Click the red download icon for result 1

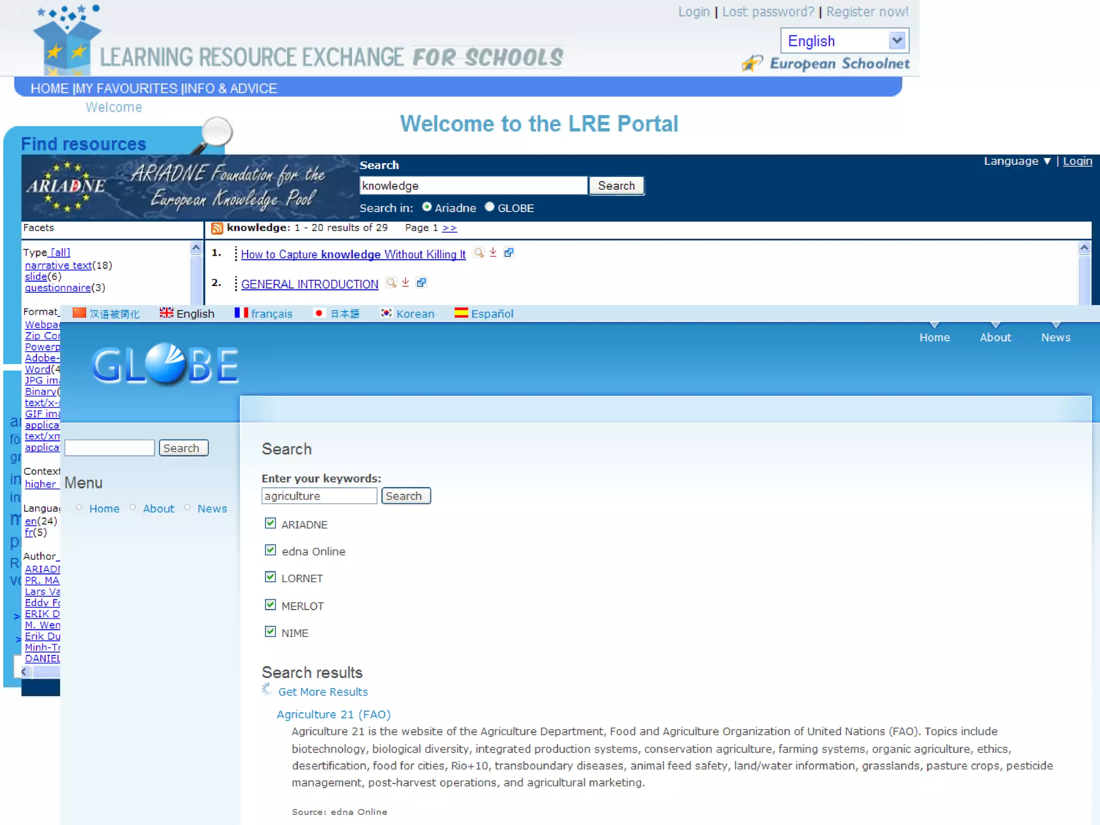point(493,252)
